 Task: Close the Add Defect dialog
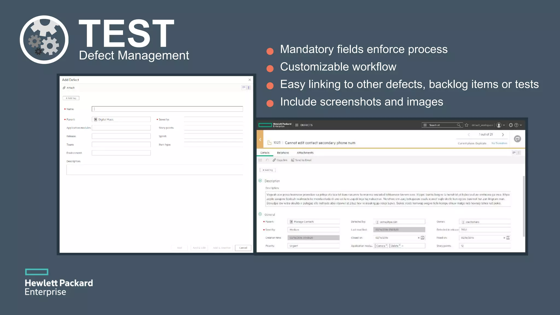(x=250, y=80)
